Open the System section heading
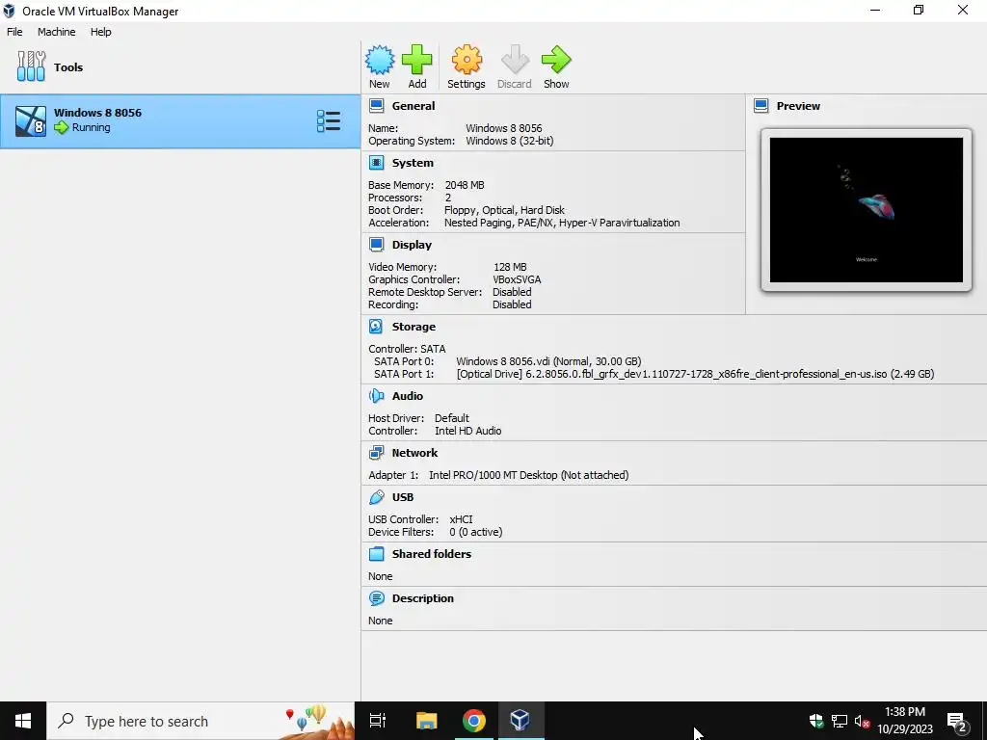The height and width of the screenshot is (740, 987). point(413,163)
